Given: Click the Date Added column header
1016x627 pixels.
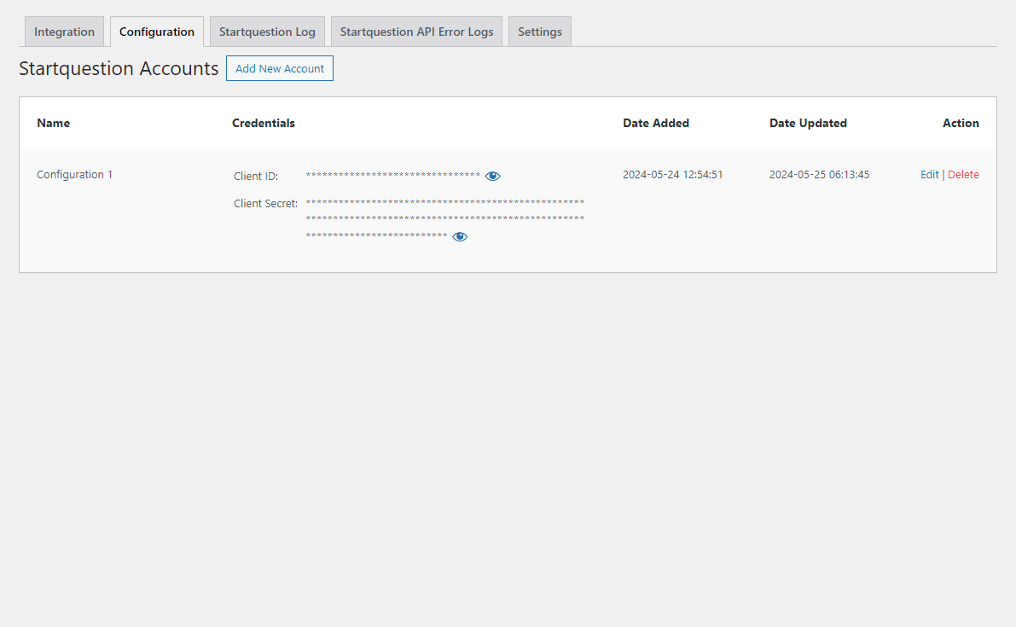Looking at the screenshot, I should tap(656, 123).
